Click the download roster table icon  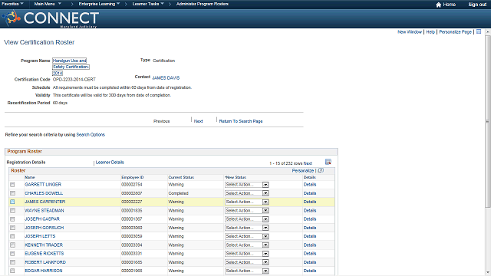[328, 162]
